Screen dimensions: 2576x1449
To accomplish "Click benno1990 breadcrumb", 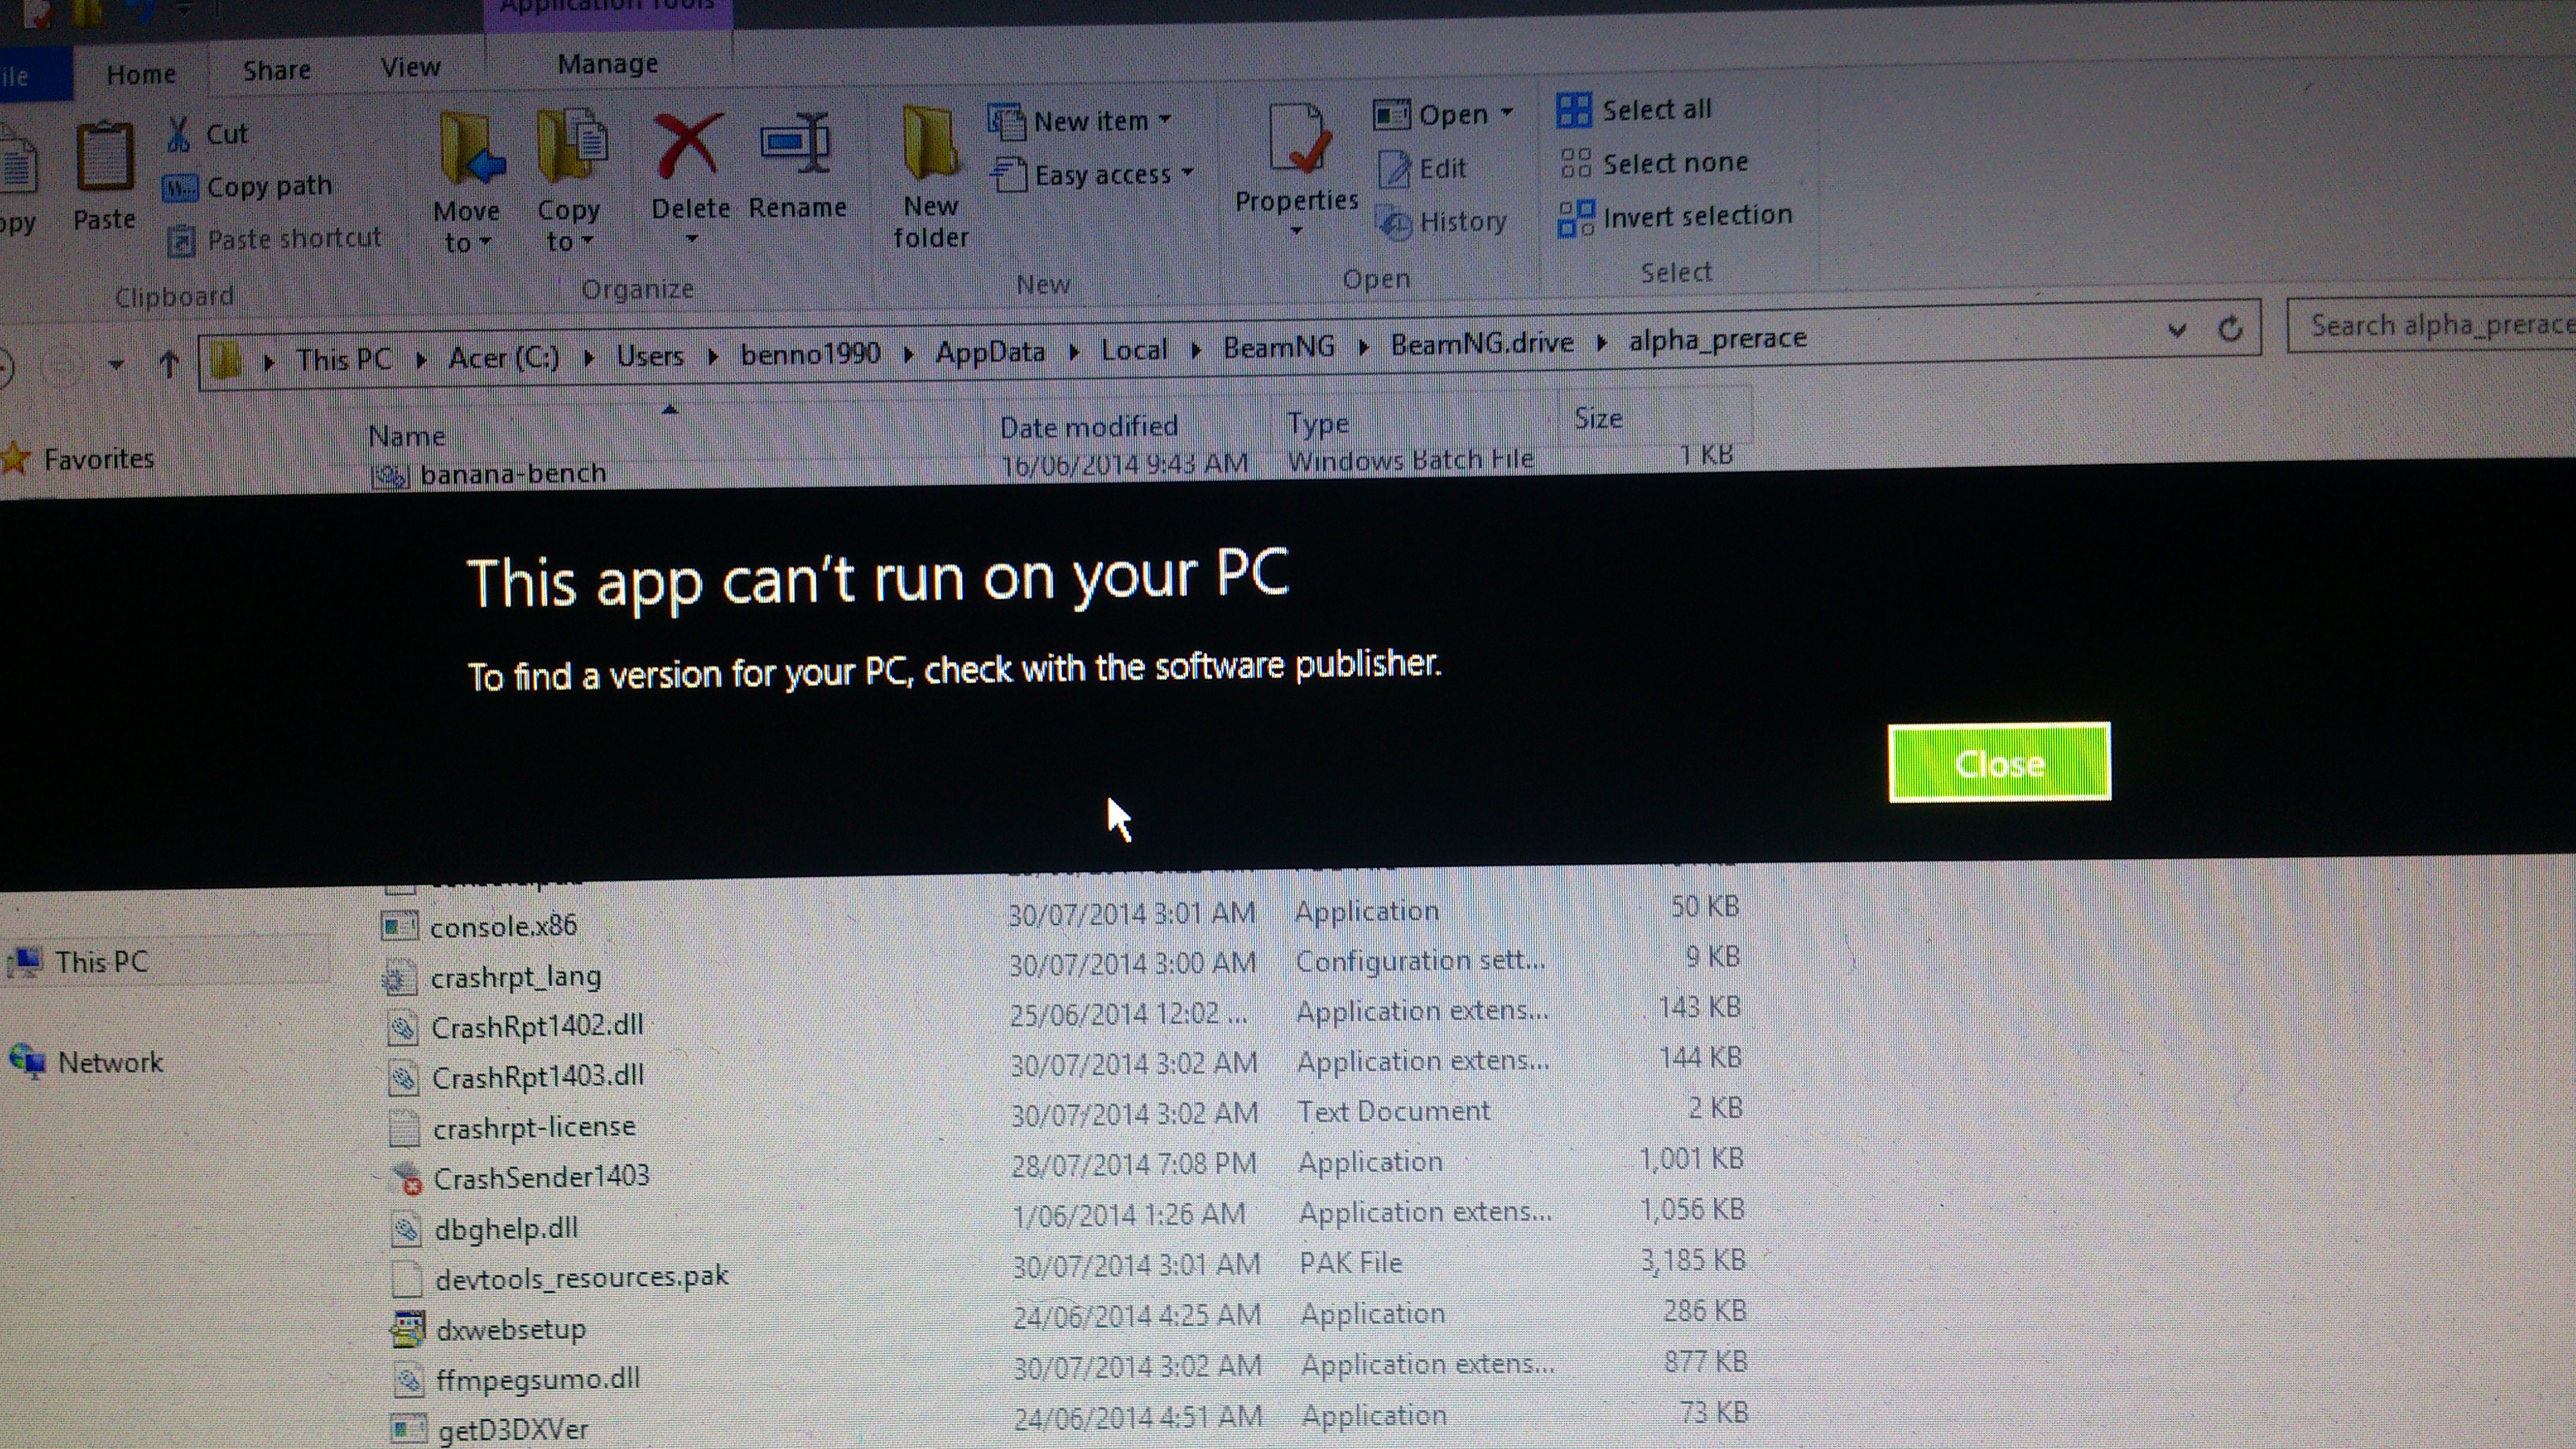I will click(810, 353).
